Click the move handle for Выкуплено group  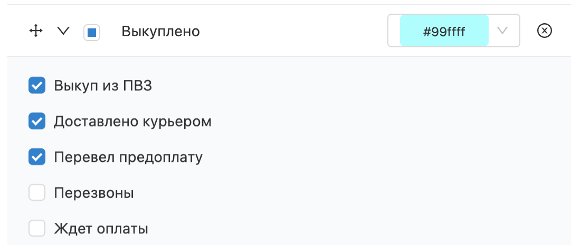[36, 31]
